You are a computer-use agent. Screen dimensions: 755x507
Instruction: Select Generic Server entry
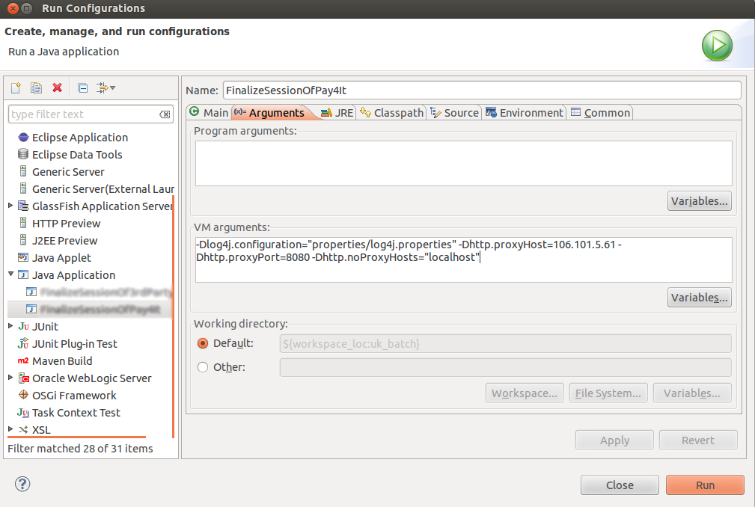(68, 172)
